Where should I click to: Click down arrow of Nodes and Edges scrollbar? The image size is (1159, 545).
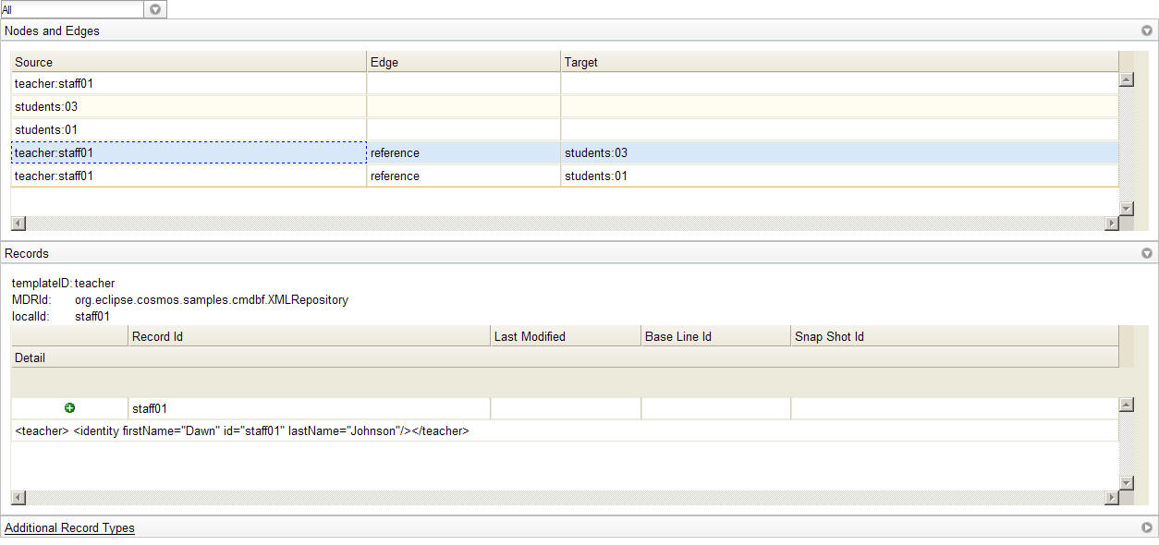coord(1126,208)
